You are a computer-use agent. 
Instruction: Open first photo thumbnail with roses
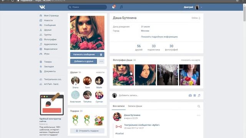(123, 75)
